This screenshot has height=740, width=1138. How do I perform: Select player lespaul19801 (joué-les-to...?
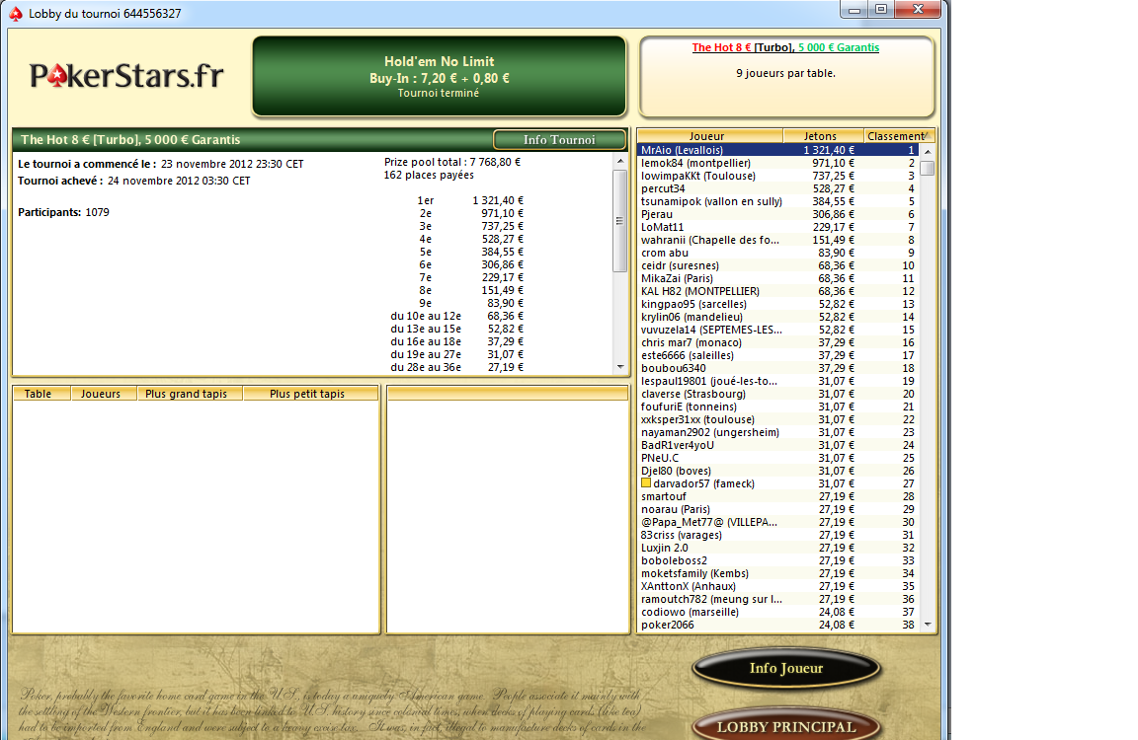point(777,381)
